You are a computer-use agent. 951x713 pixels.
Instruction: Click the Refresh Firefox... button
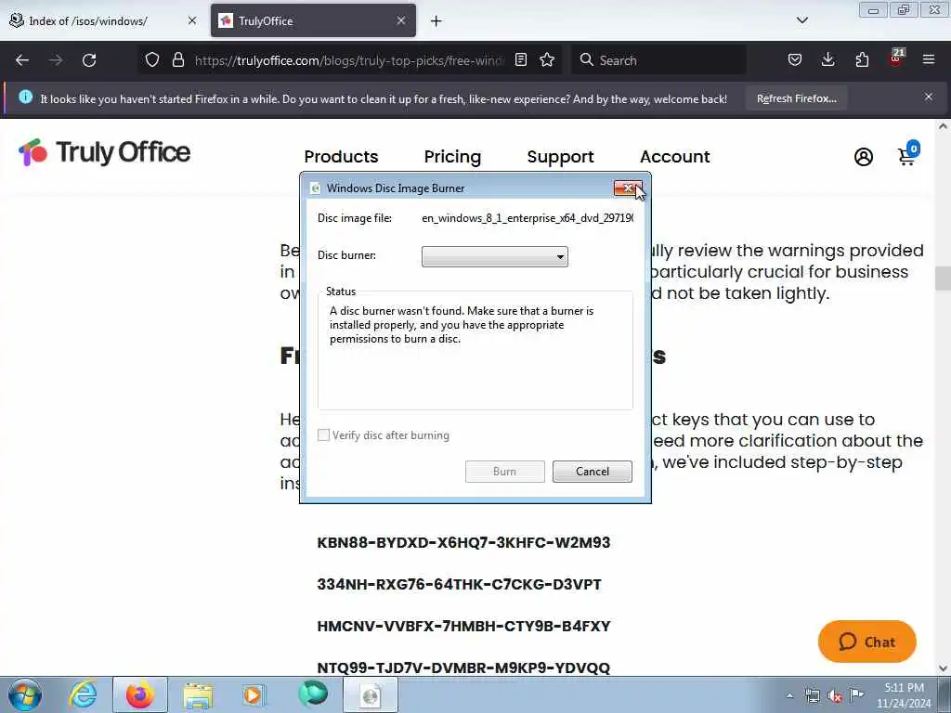(x=796, y=98)
